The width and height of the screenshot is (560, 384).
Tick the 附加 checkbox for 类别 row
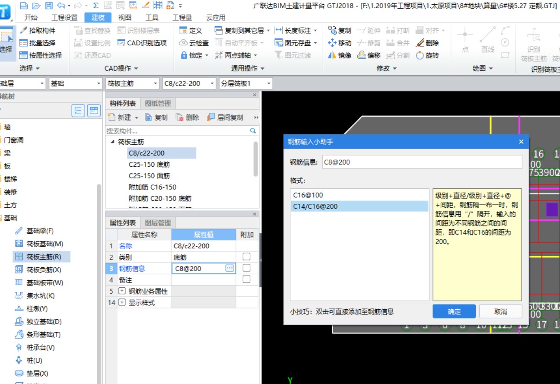pyautogui.click(x=246, y=257)
